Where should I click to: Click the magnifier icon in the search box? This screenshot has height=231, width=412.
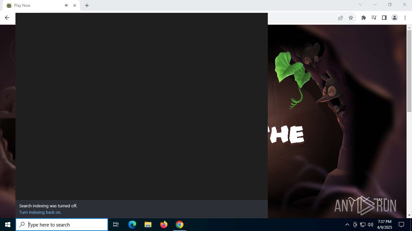coord(22,225)
